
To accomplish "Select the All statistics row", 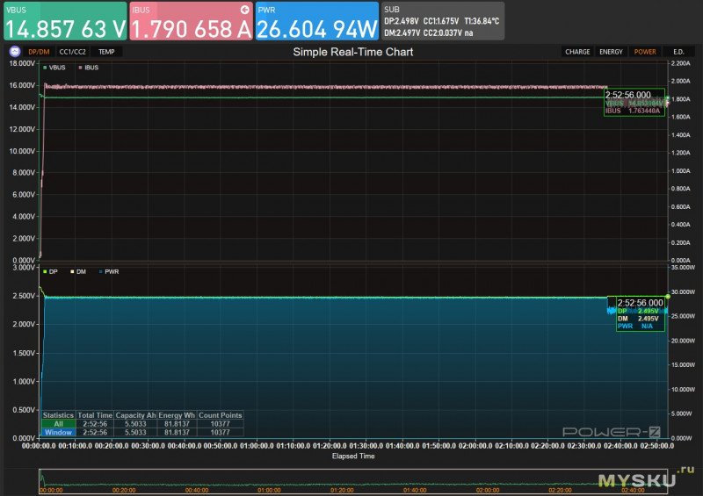I will pyautogui.click(x=58, y=424).
